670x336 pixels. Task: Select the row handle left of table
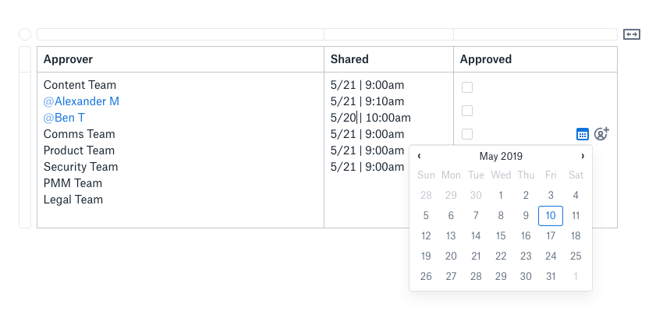25,137
